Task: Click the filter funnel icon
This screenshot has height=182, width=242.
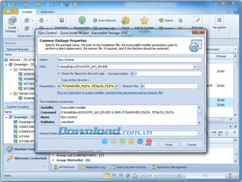Action: (x=227, y=133)
